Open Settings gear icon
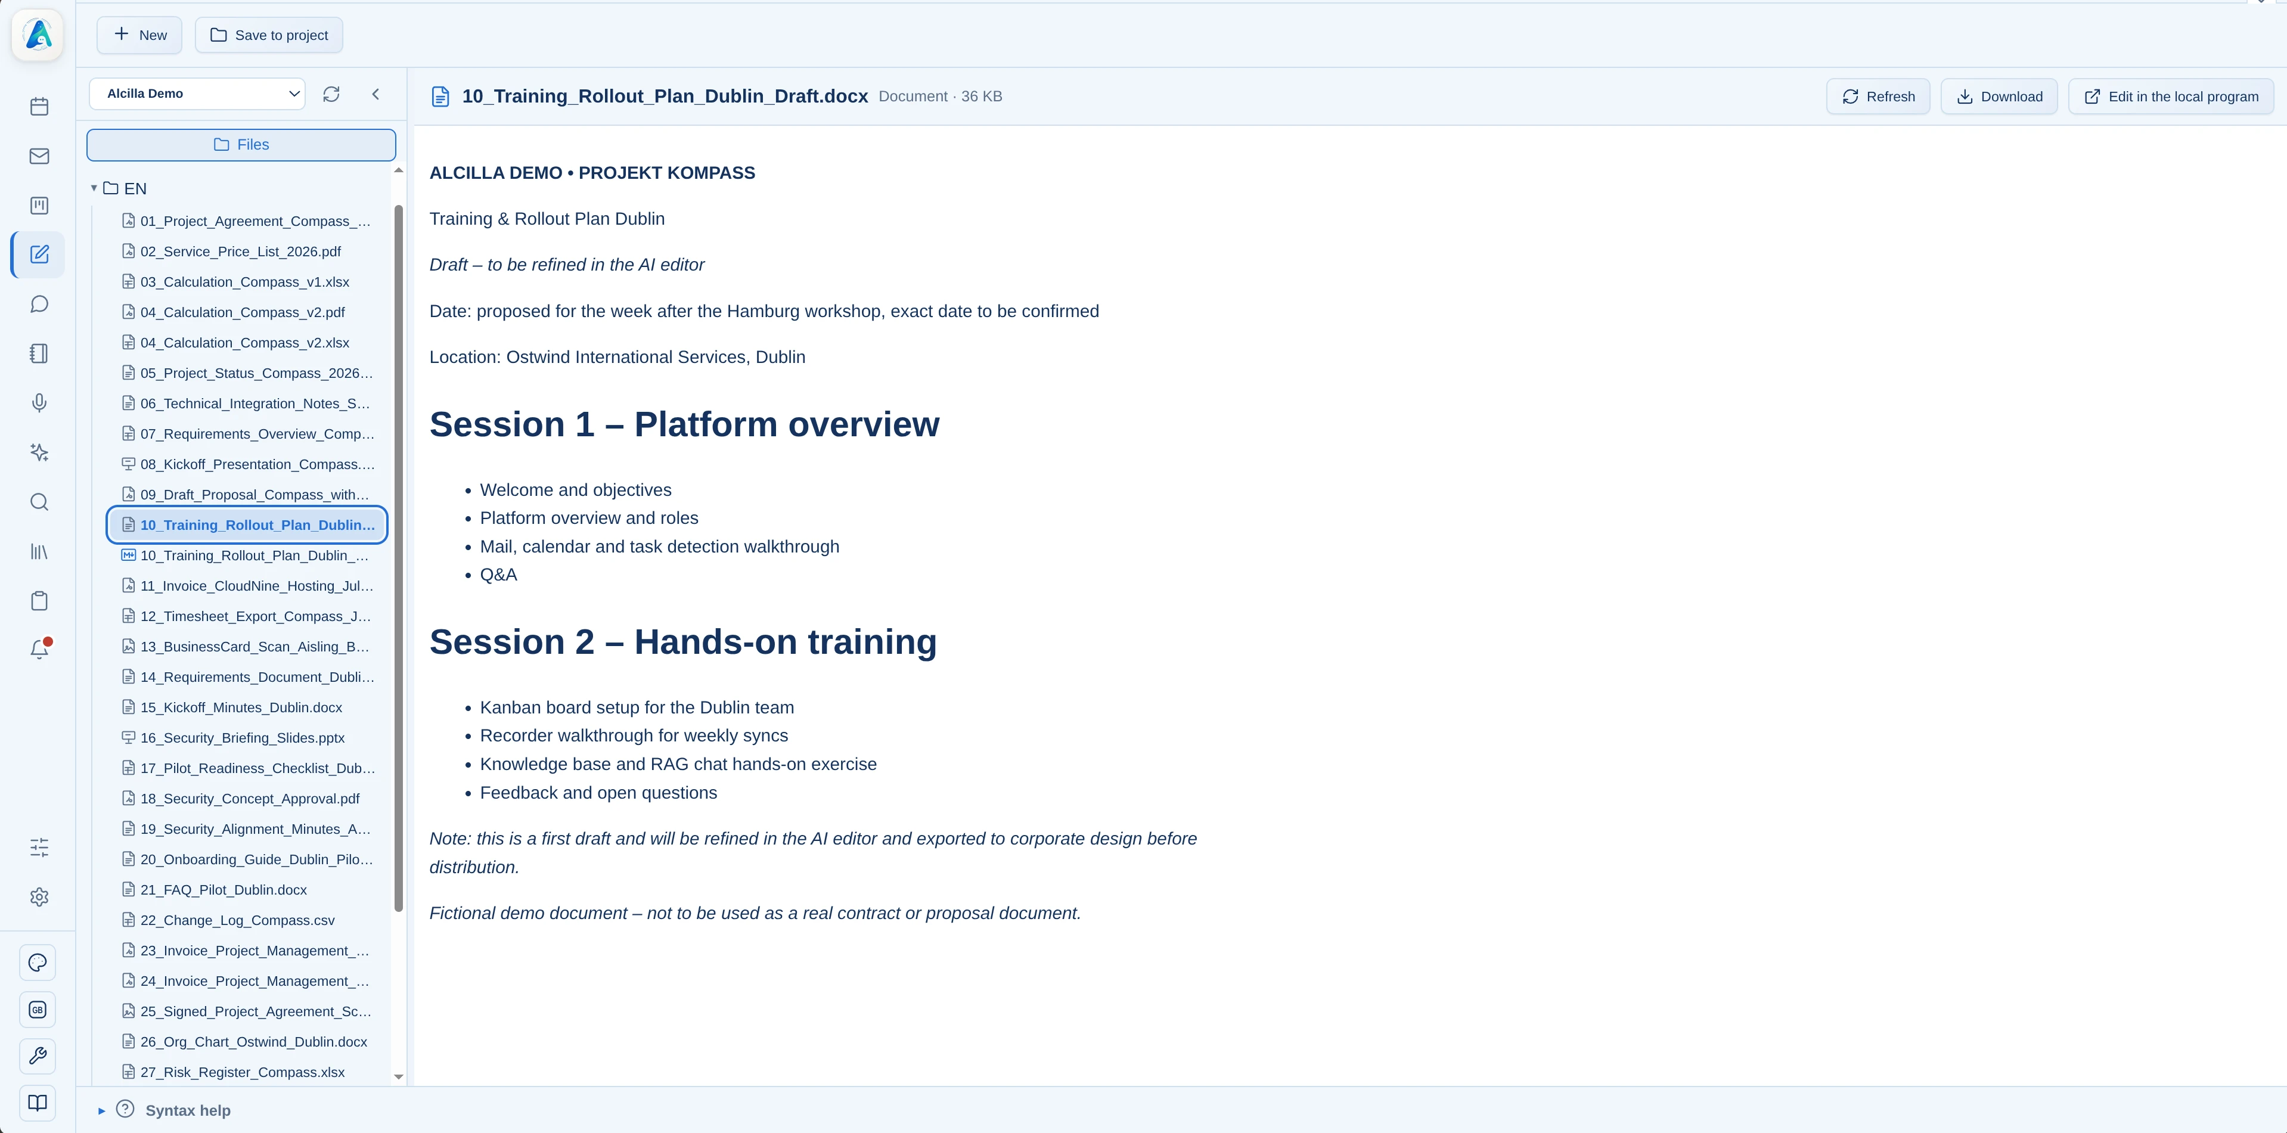 click(x=39, y=897)
